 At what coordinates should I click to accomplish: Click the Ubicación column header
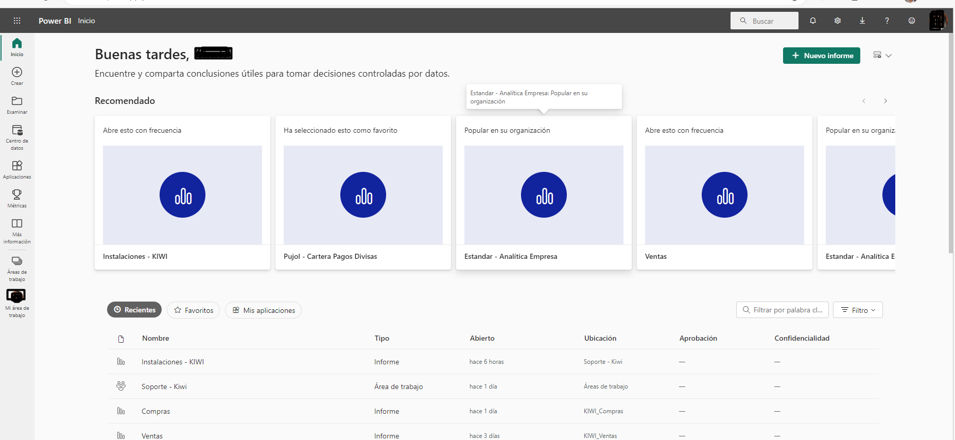600,338
